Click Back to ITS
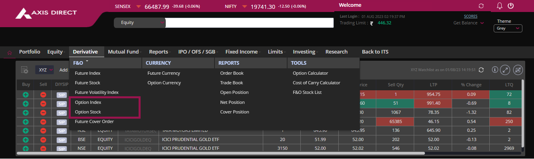The image size is (534, 159). pyautogui.click(x=375, y=52)
